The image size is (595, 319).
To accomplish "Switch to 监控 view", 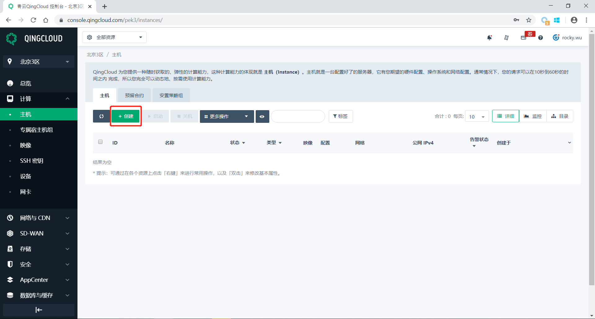I will click(533, 116).
